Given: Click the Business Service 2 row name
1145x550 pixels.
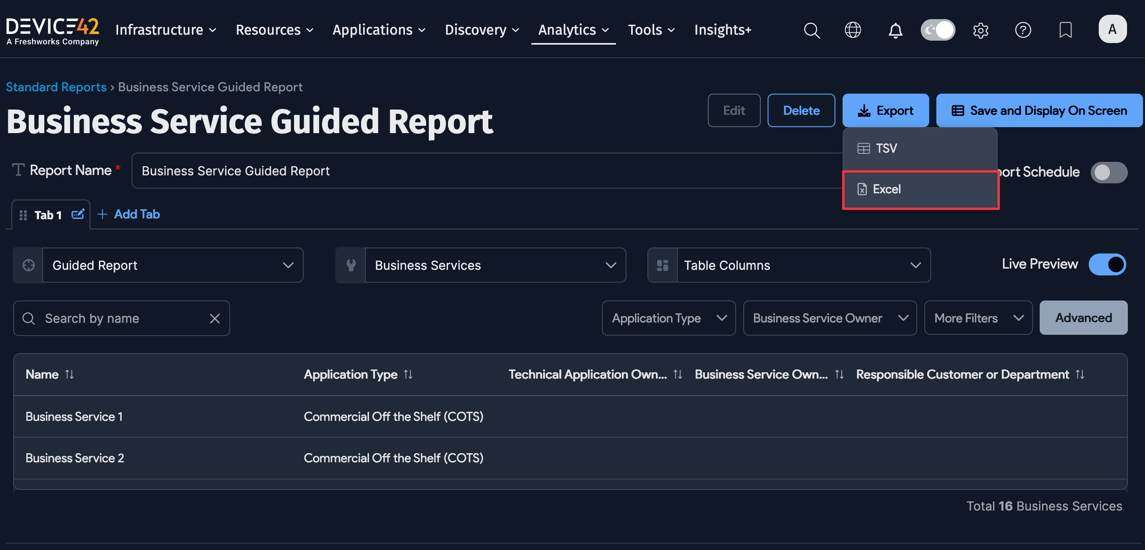Looking at the screenshot, I should click(75, 458).
